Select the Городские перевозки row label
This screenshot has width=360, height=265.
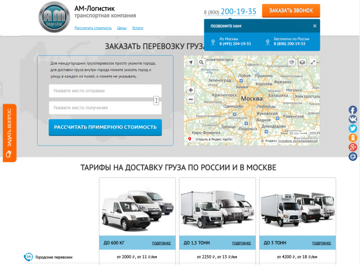click(54, 257)
